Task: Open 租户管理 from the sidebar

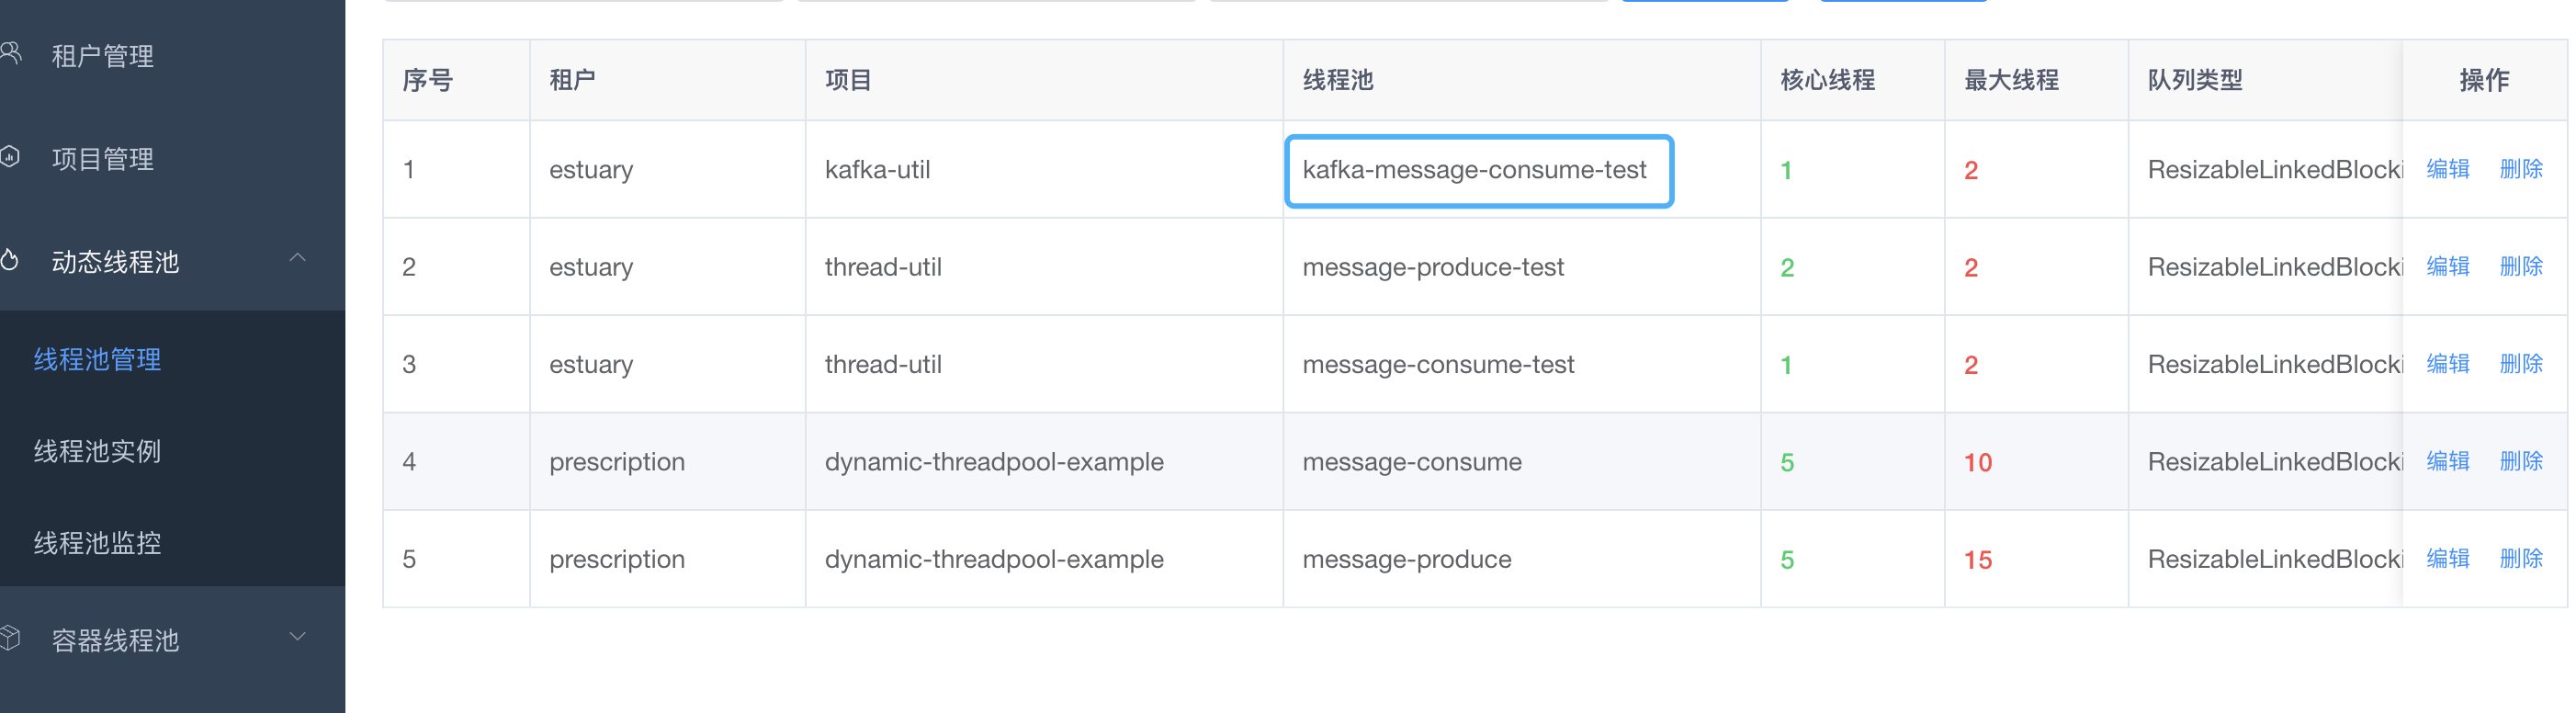Action: pyautogui.click(x=102, y=55)
